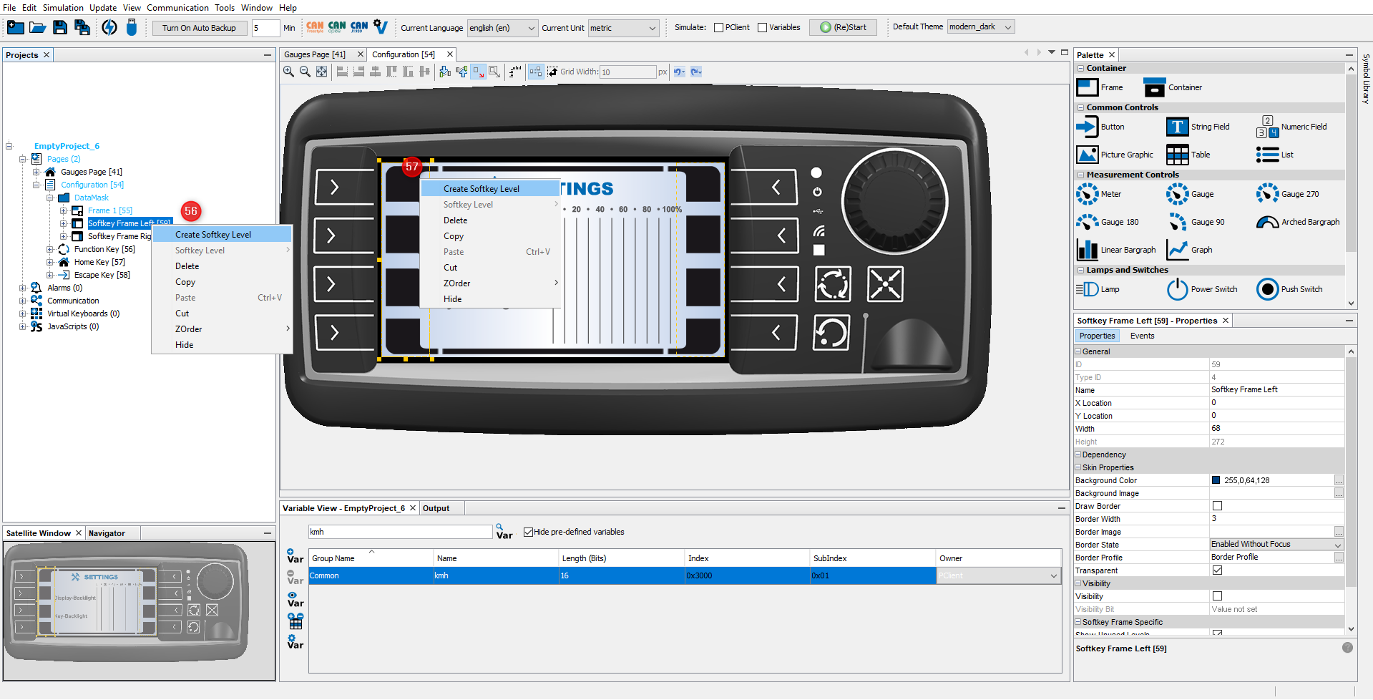
Task: Expand the Alarms (0) tree node
Action: [x=23, y=288]
